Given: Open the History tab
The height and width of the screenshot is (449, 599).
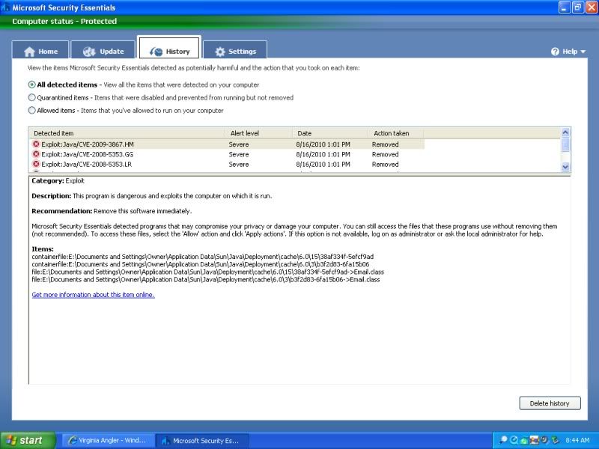Looking at the screenshot, I should (x=169, y=48).
